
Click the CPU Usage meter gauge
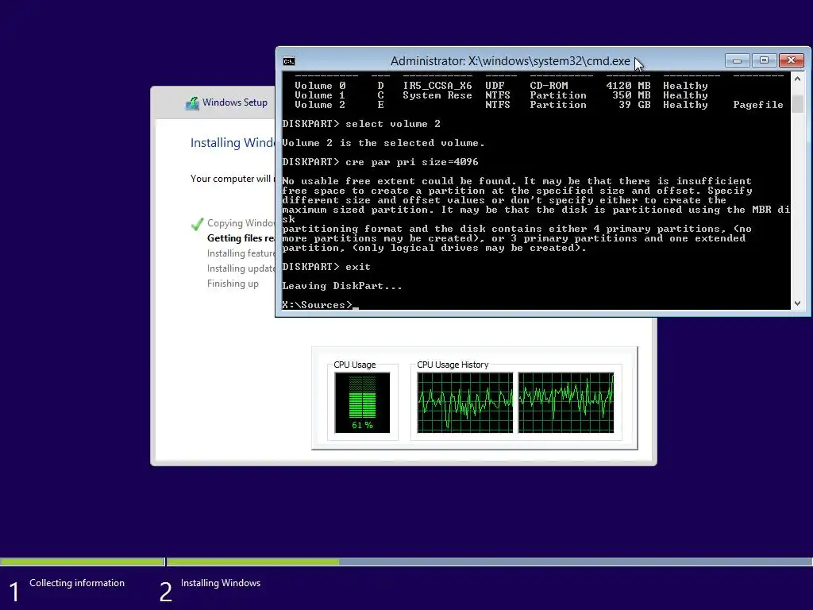pos(362,403)
